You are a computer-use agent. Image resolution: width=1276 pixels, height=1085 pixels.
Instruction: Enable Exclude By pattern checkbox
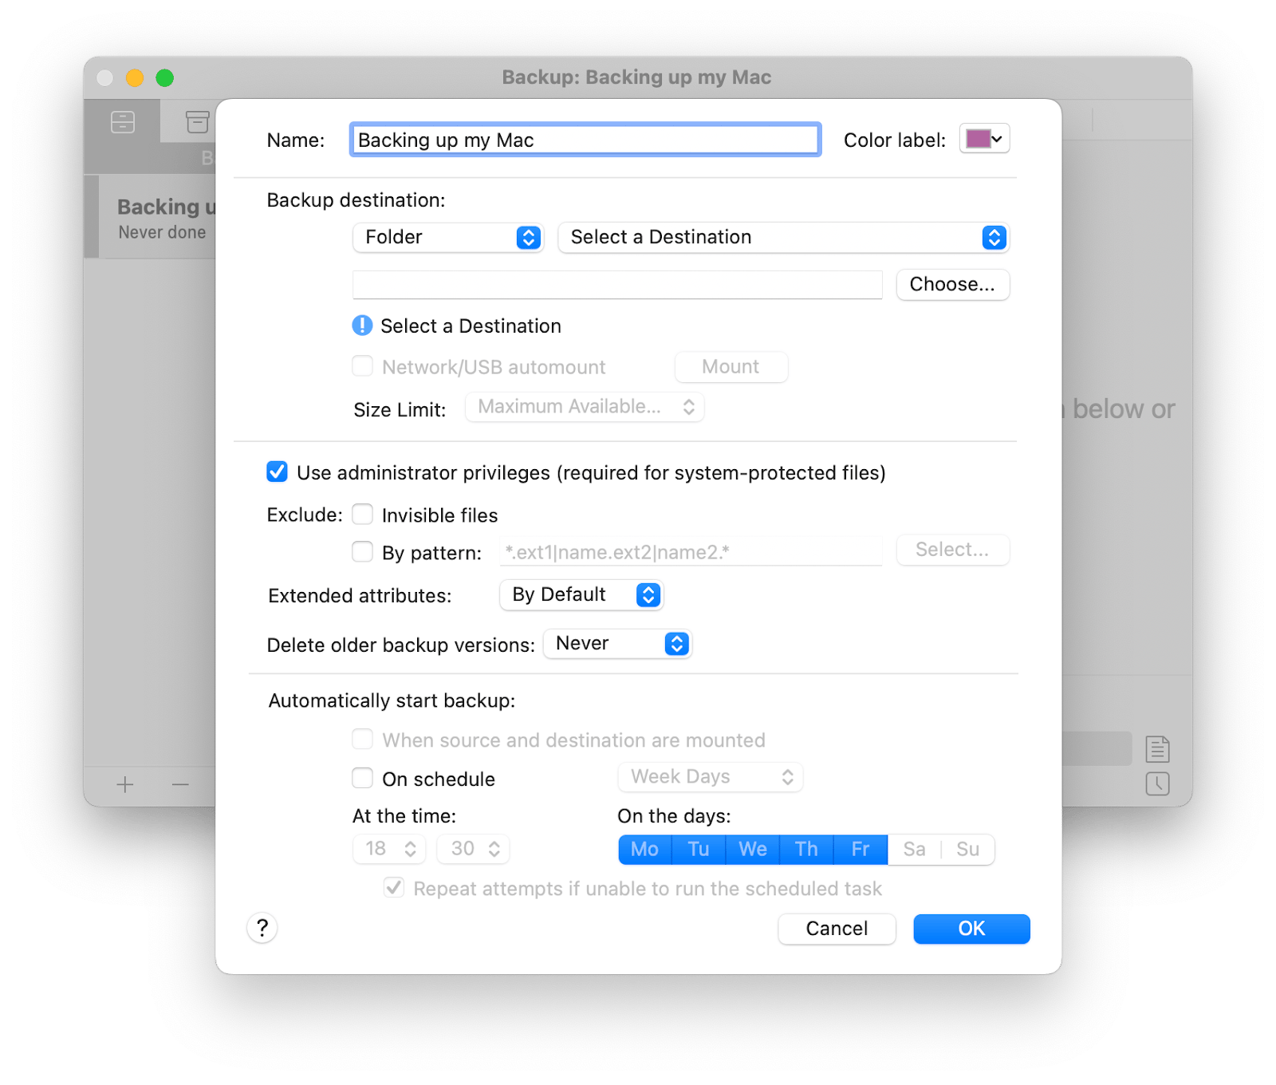pyautogui.click(x=363, y=552)
